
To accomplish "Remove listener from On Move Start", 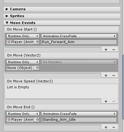I will coord(114,50).
